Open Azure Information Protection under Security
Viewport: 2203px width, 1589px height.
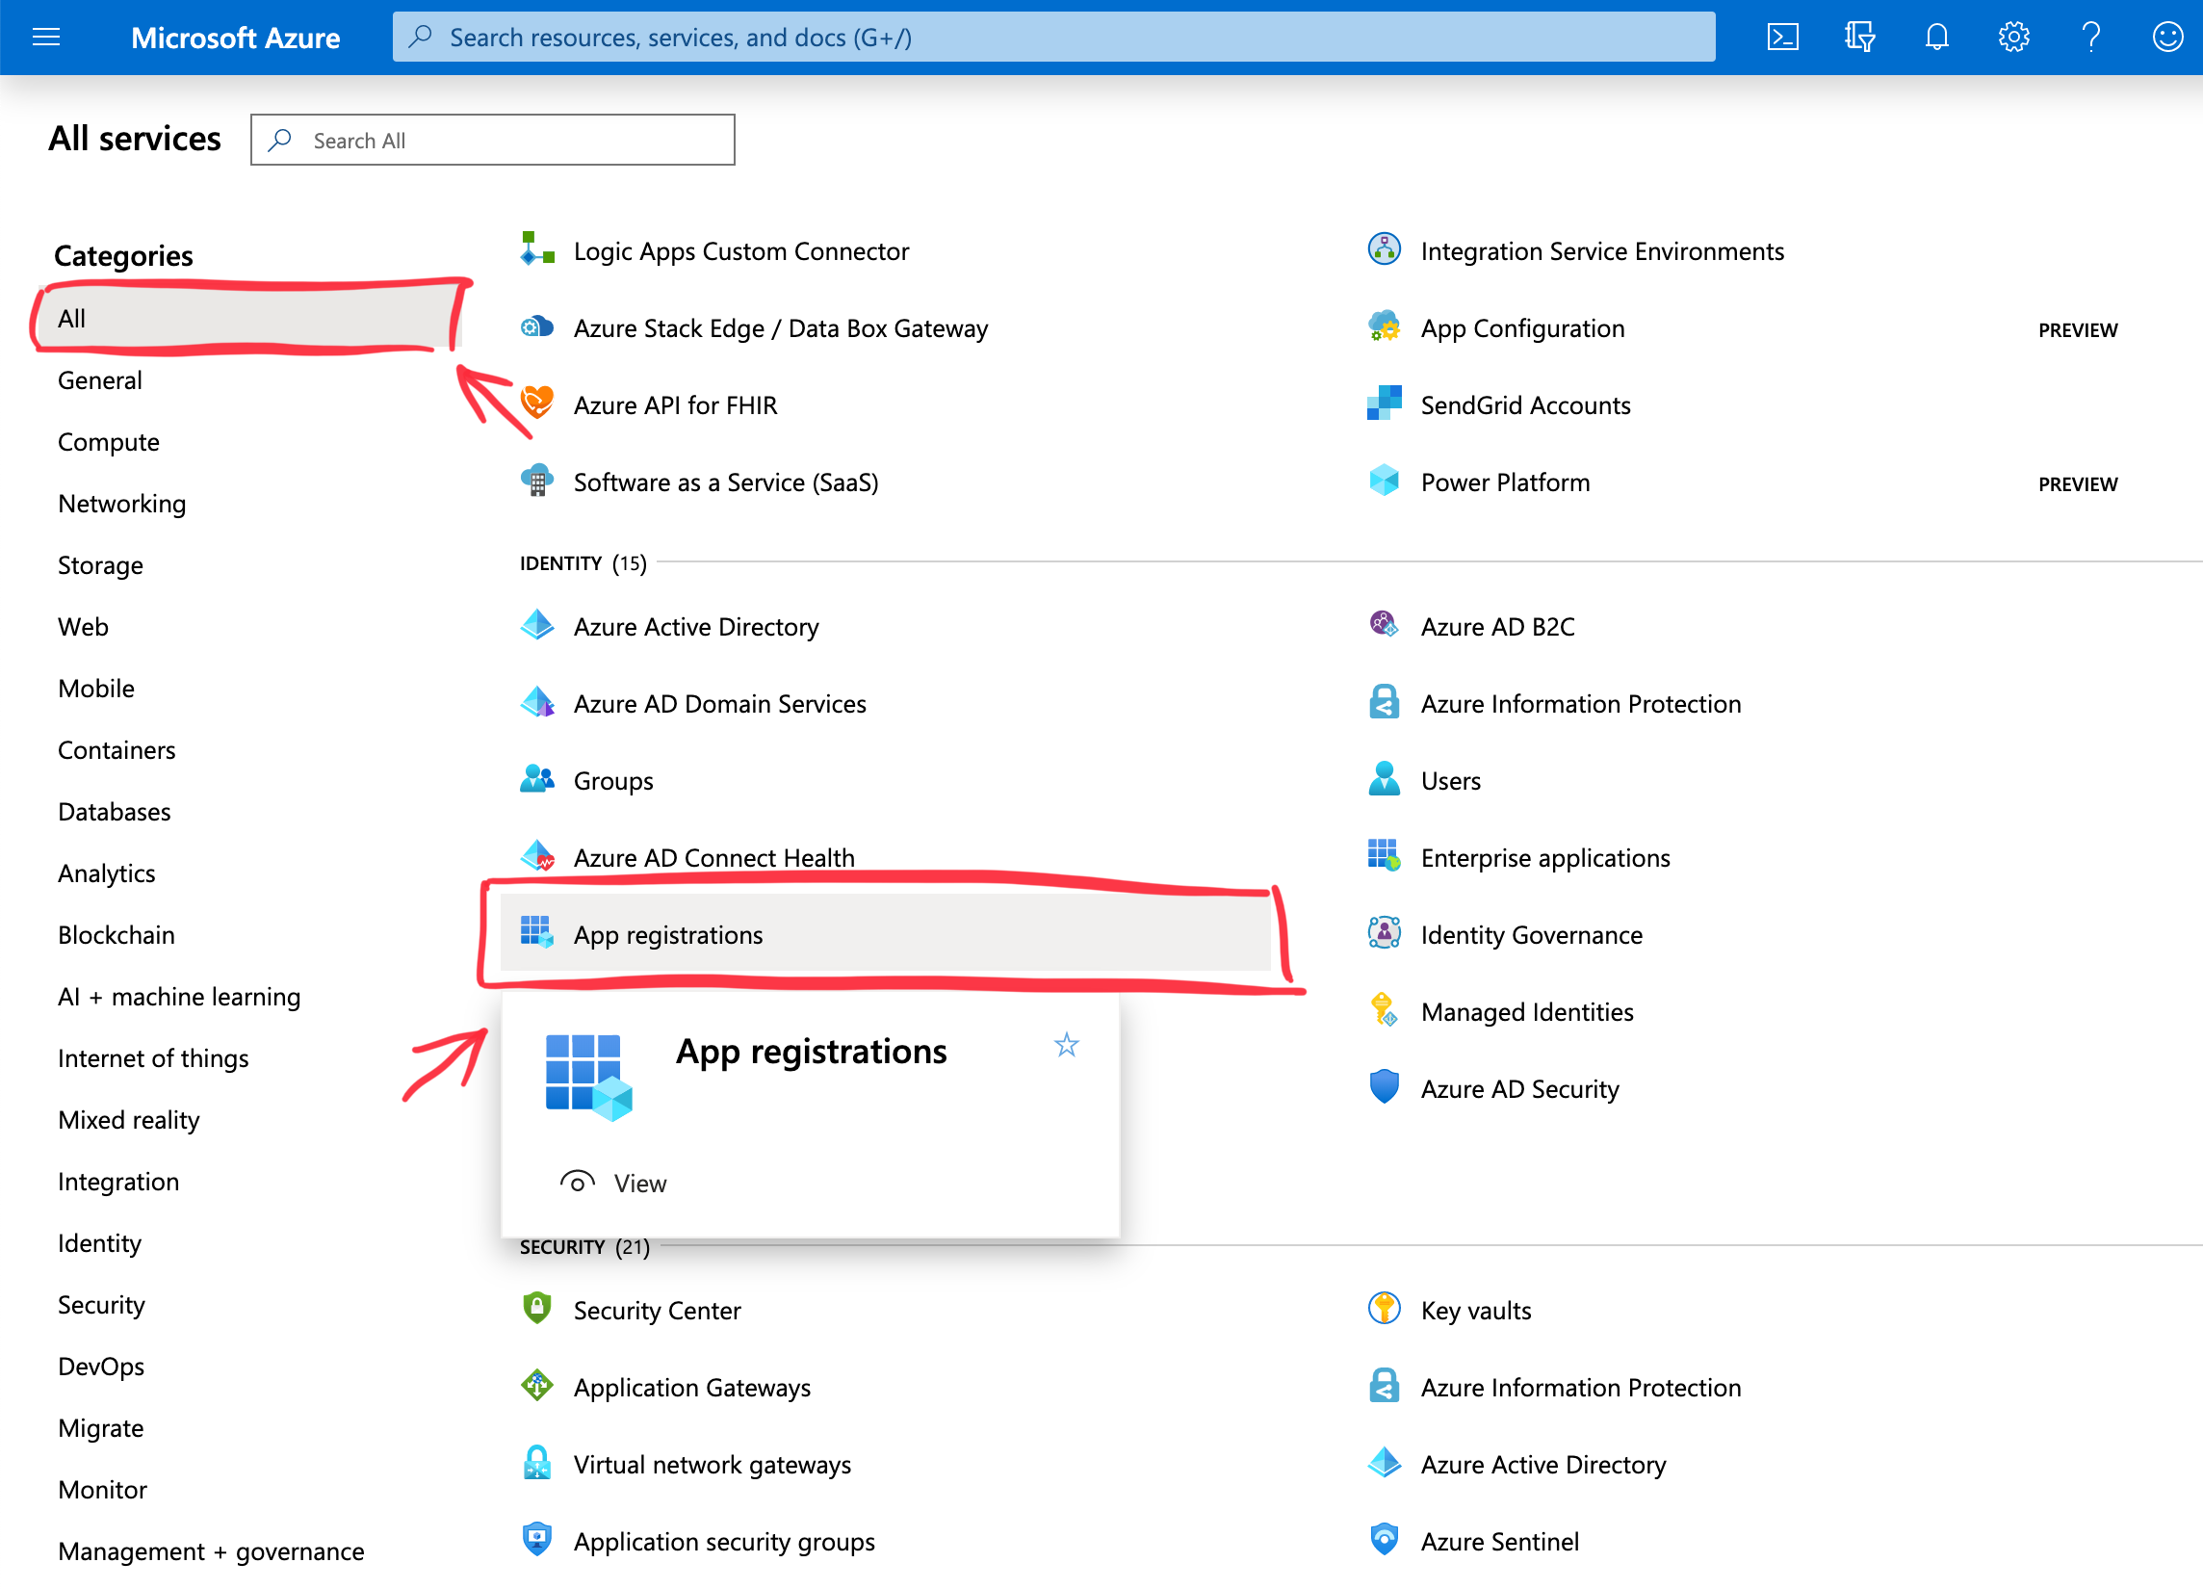1580,1387
